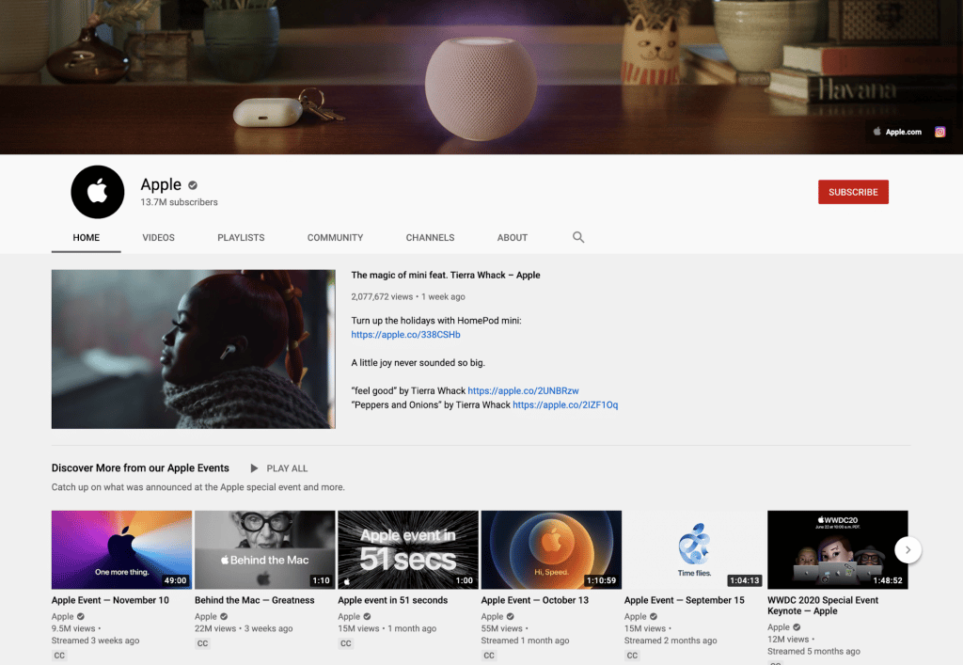
Task: Open title Apple event in 51 seconds
Action: [x=392, y=600]
